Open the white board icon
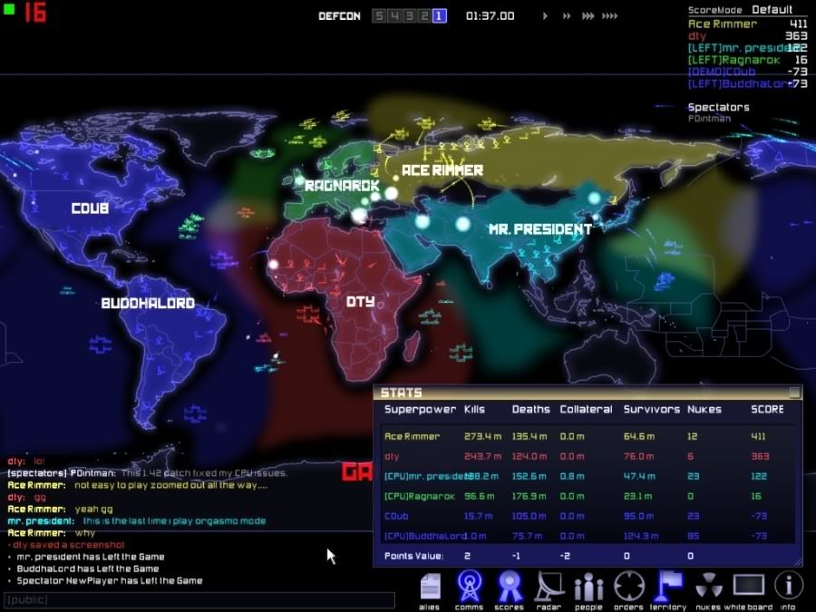 click(749, 587)
